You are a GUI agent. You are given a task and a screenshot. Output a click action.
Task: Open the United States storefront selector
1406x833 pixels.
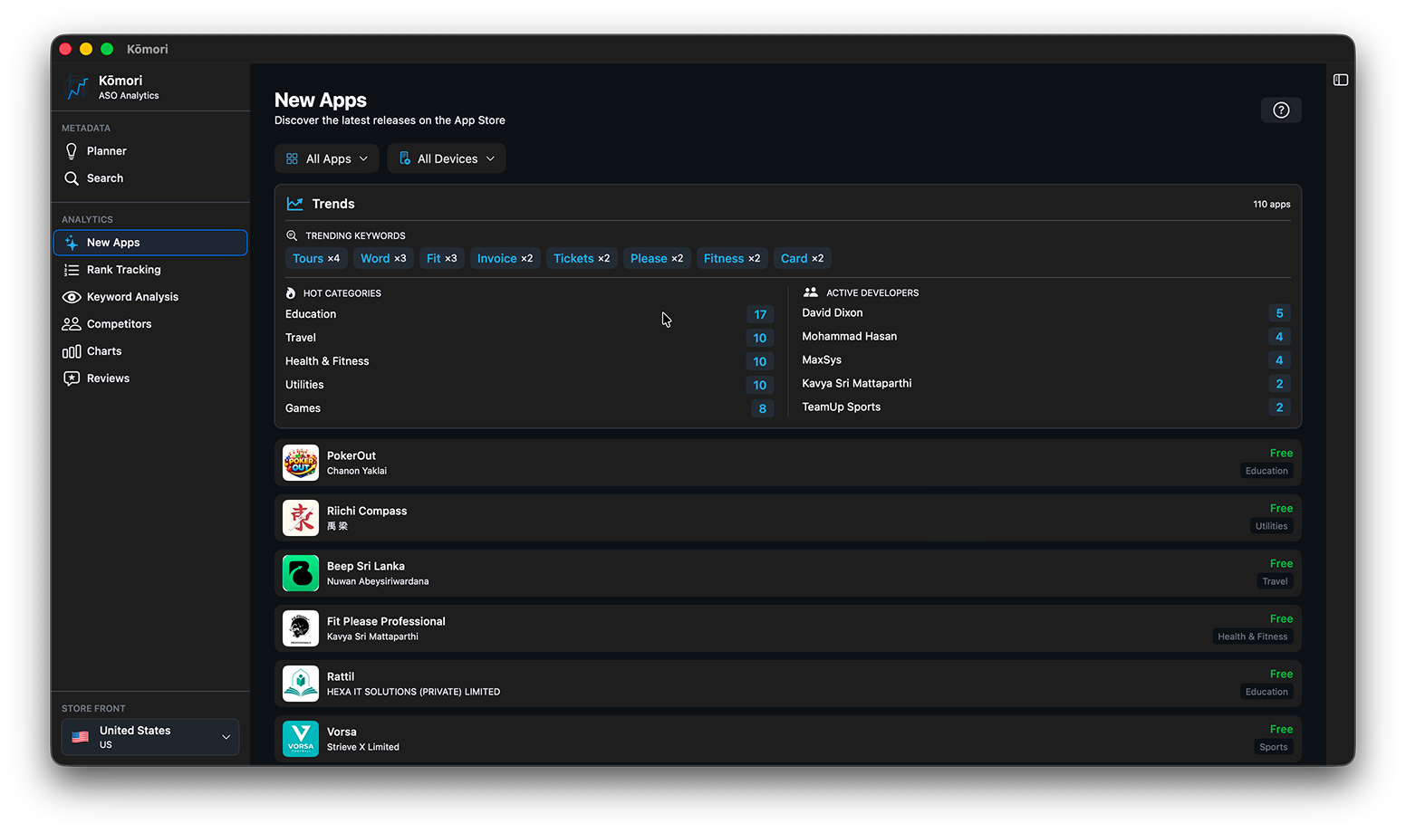click(x=150, y=737)
